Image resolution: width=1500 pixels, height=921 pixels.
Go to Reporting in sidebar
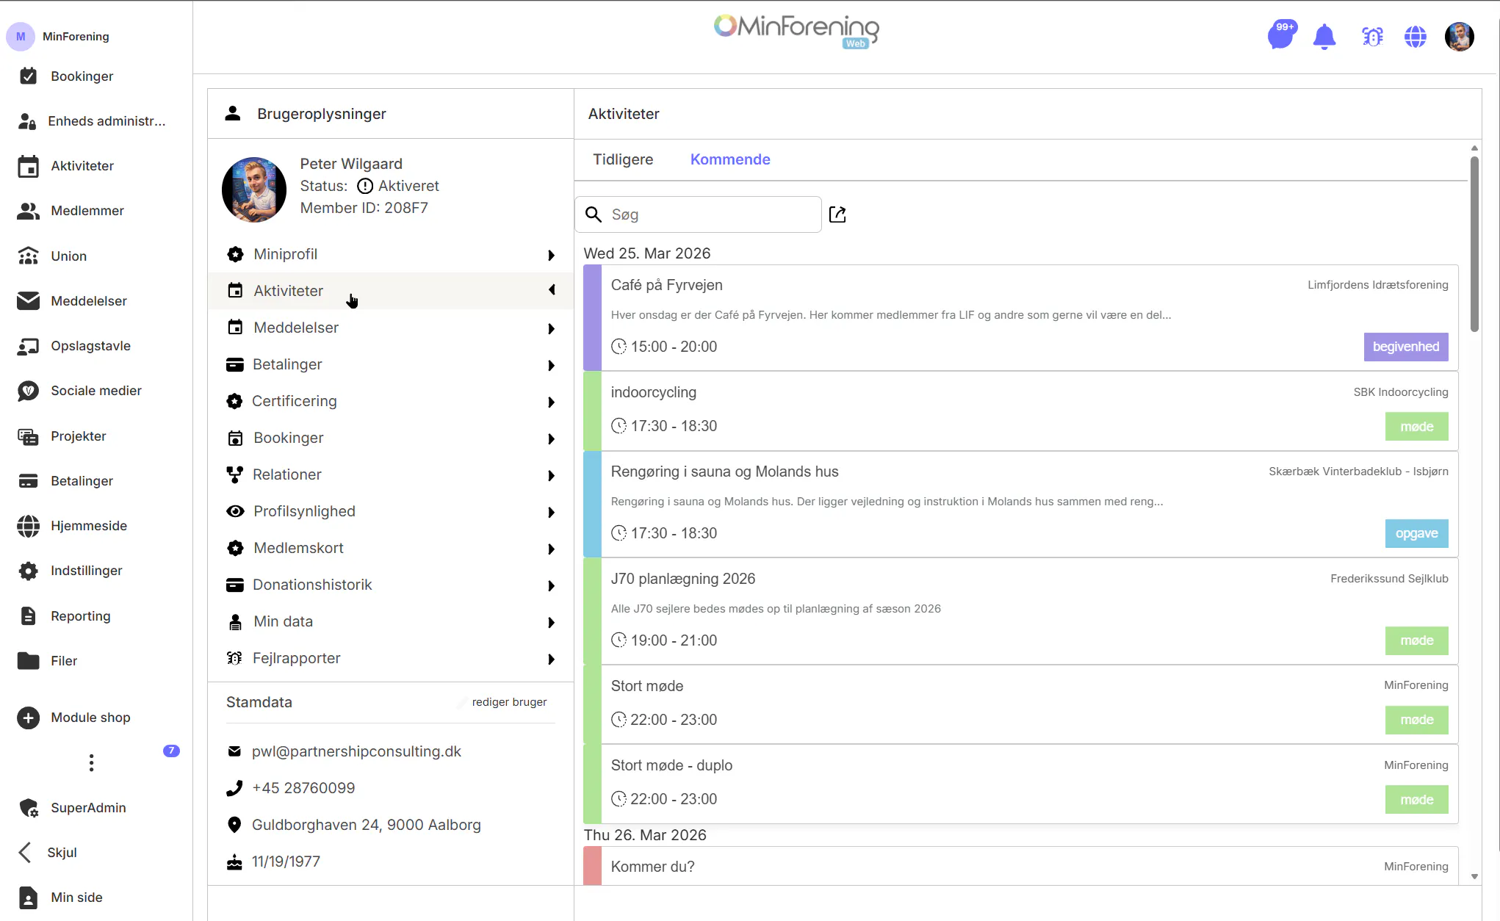81,615
